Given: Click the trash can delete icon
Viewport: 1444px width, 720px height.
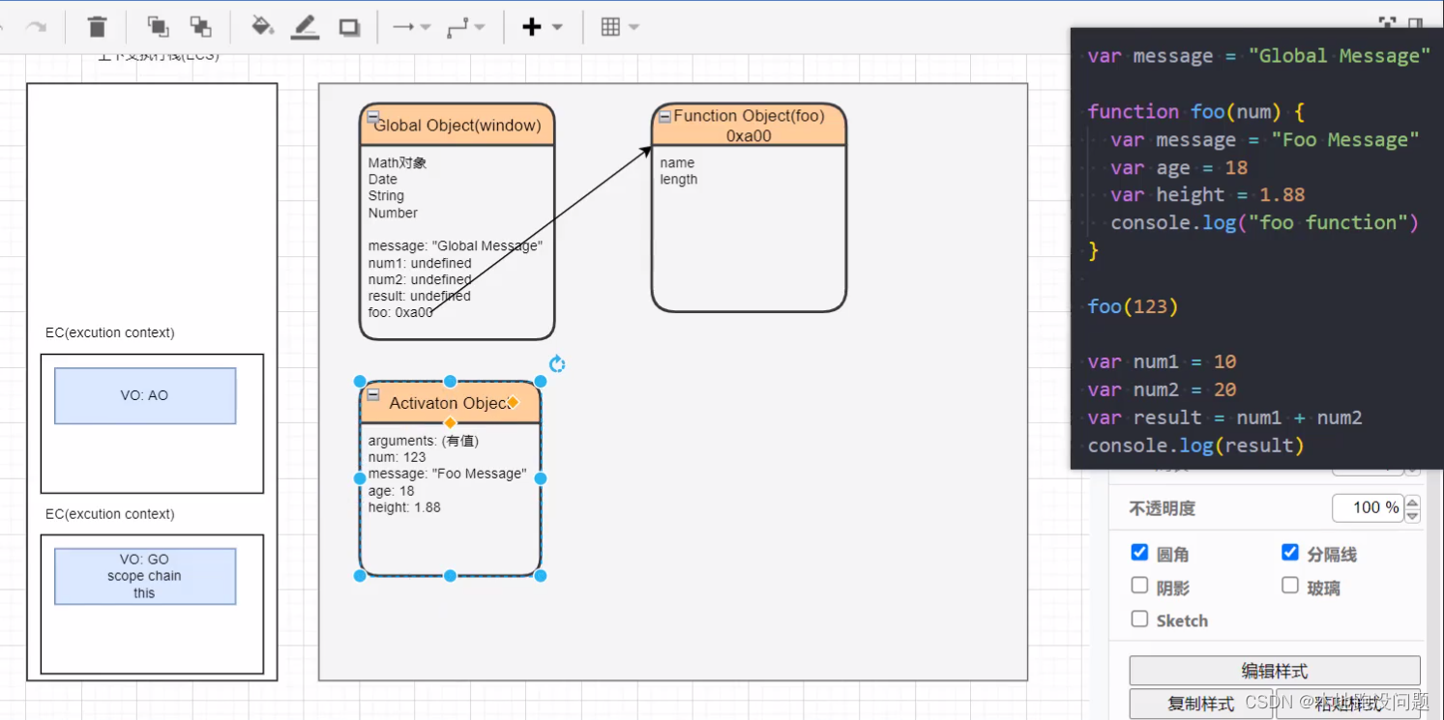Looking at the screenshot, I should point(97,27).
